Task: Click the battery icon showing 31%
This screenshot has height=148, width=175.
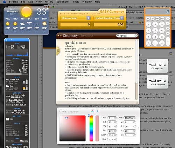Action: pyautogui.click(x=7, y=119)
